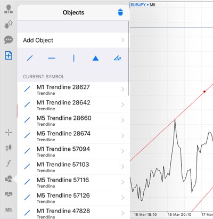
Task: Click the red trendline anchor point on chart
Action: (x=204, y=92)
